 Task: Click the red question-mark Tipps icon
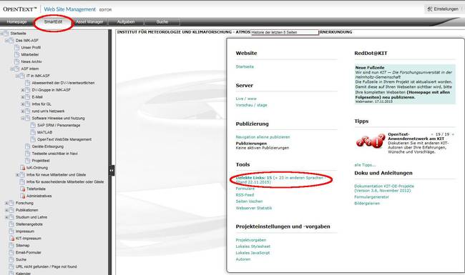(370, 141)
